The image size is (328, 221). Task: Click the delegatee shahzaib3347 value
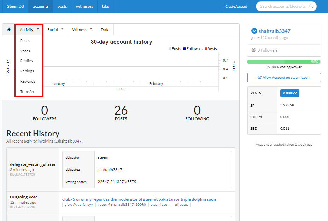click(x=110, y=170)
